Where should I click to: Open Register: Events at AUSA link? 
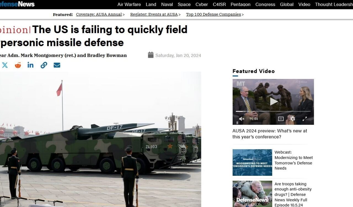pos(154,14)
